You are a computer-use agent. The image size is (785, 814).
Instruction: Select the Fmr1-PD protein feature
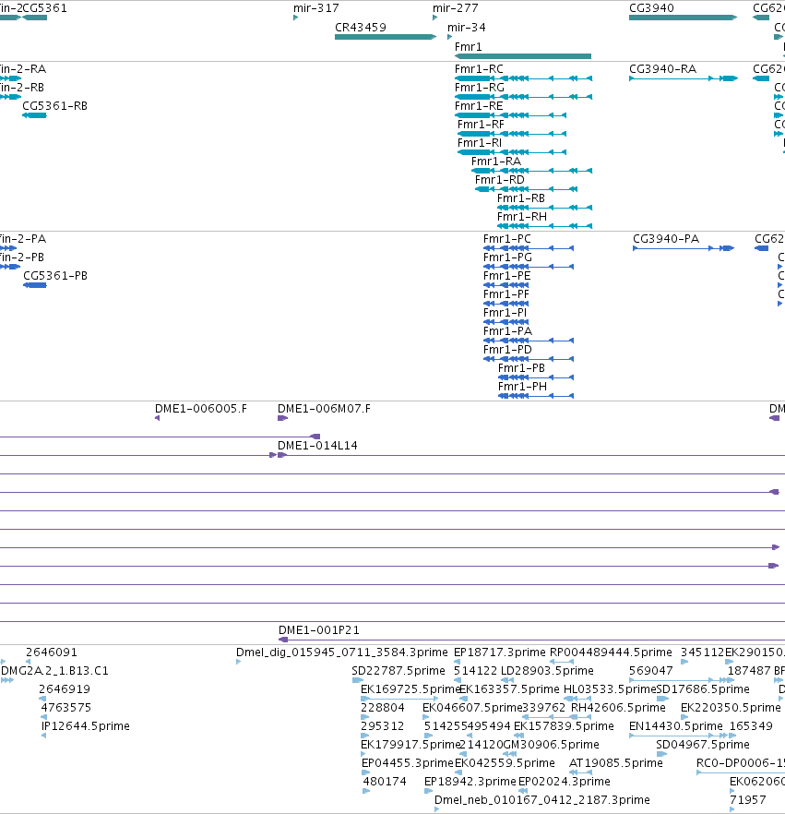pos(529,359)
